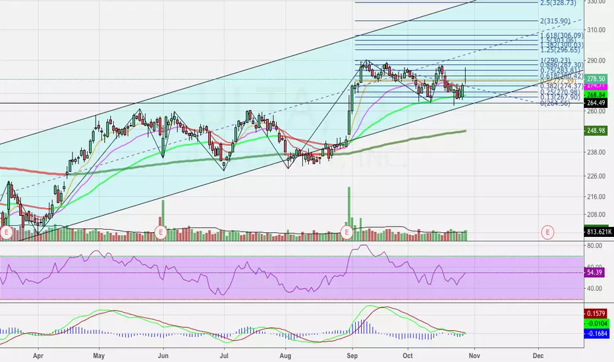Click the Aug label on time axis
This screenshot has width=614, height=362.
click(285, 355)
